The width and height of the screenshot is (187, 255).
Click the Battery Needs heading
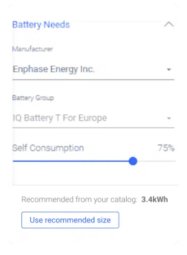pyautogui.click(x=41, y=25)
